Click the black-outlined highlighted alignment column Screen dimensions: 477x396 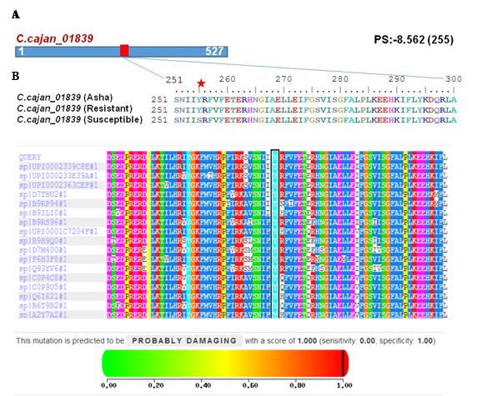point(275,233)
